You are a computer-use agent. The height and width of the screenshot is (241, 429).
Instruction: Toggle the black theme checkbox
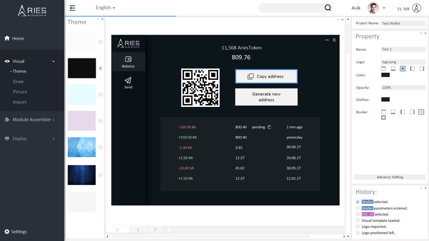click(x=101, y=68)
